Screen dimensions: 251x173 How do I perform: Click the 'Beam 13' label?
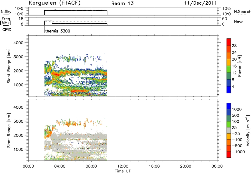122,3
